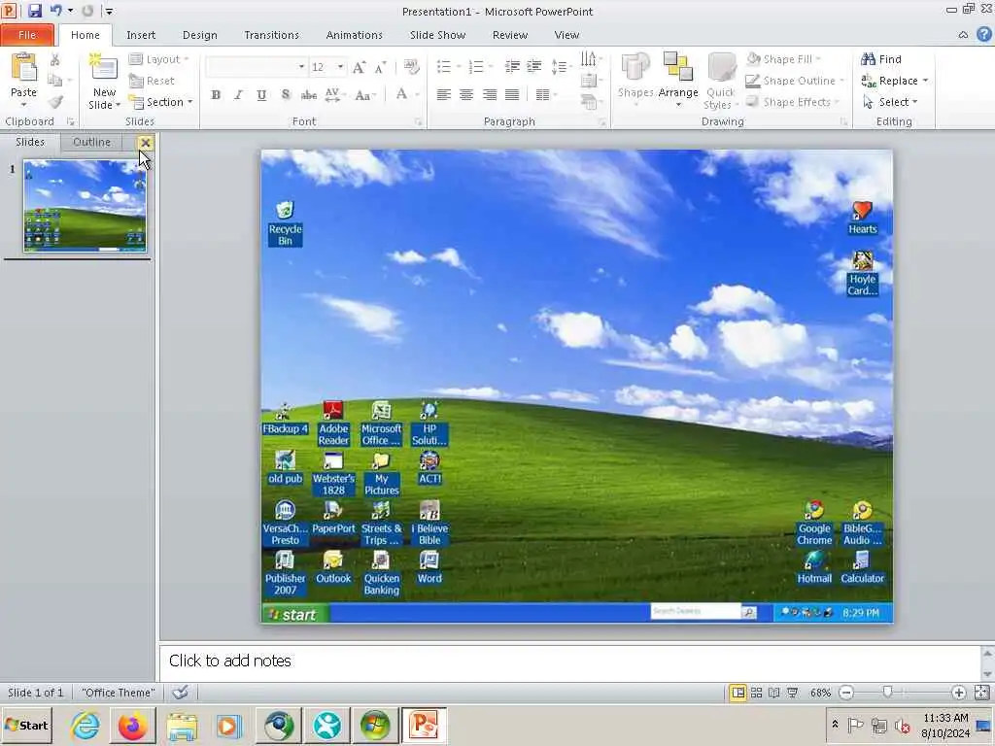Click the Reset slide button
995x746 pixels.
click(152, 81)
